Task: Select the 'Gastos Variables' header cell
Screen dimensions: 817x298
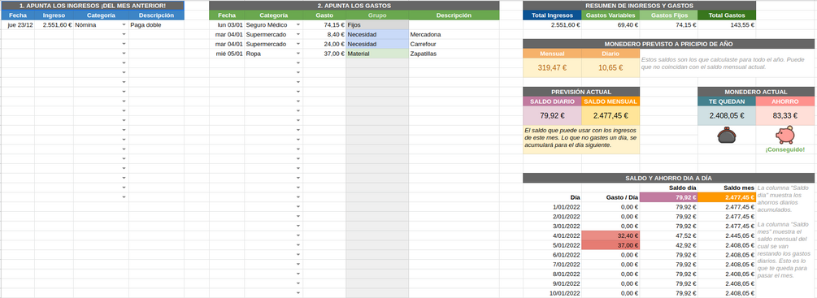Action: (611, 15)
